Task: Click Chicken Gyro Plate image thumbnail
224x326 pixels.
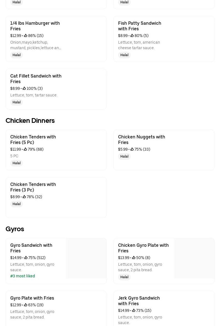Action: [x=194, y=258]
